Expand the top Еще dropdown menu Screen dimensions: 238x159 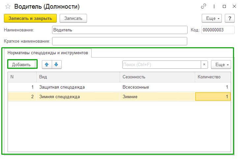click(x=212, y=18)
